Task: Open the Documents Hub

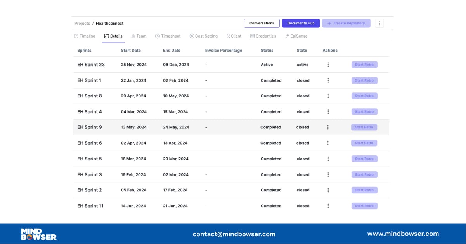Action: click(301, 23)
